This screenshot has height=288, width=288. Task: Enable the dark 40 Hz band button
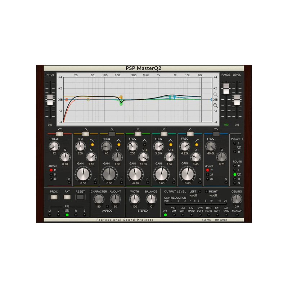[112, 134]
